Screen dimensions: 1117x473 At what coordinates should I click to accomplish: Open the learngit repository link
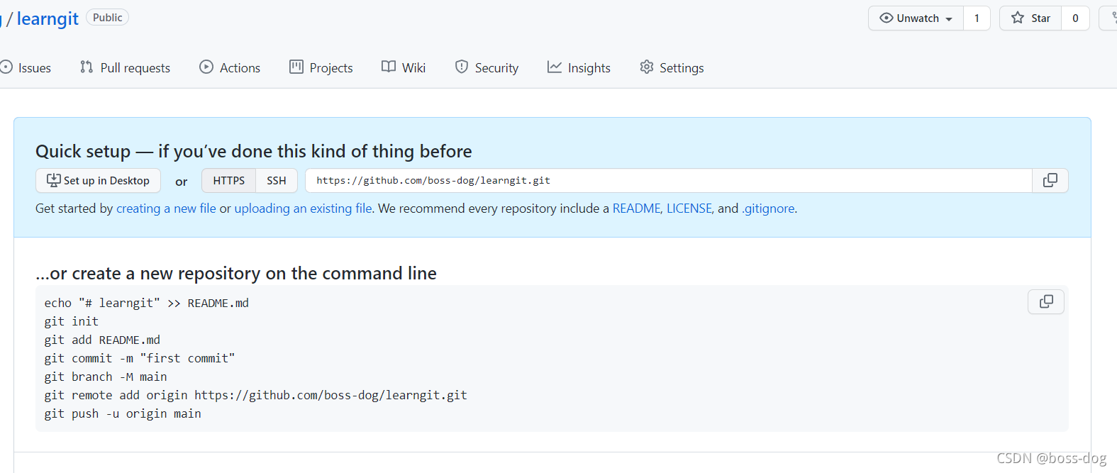48,18
